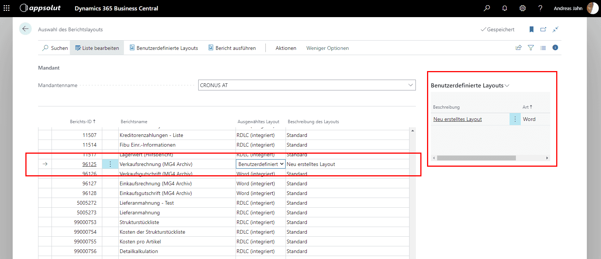Screen dimensions: 601x259
Task: Open the notifications bell
Action: click(505, 8)
